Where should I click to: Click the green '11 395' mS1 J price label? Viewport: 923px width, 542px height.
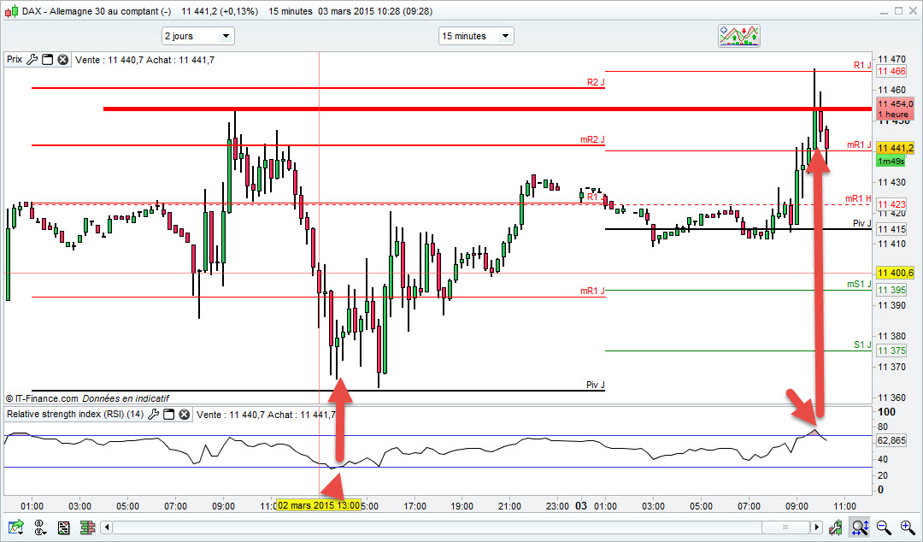tap(891, 290)
